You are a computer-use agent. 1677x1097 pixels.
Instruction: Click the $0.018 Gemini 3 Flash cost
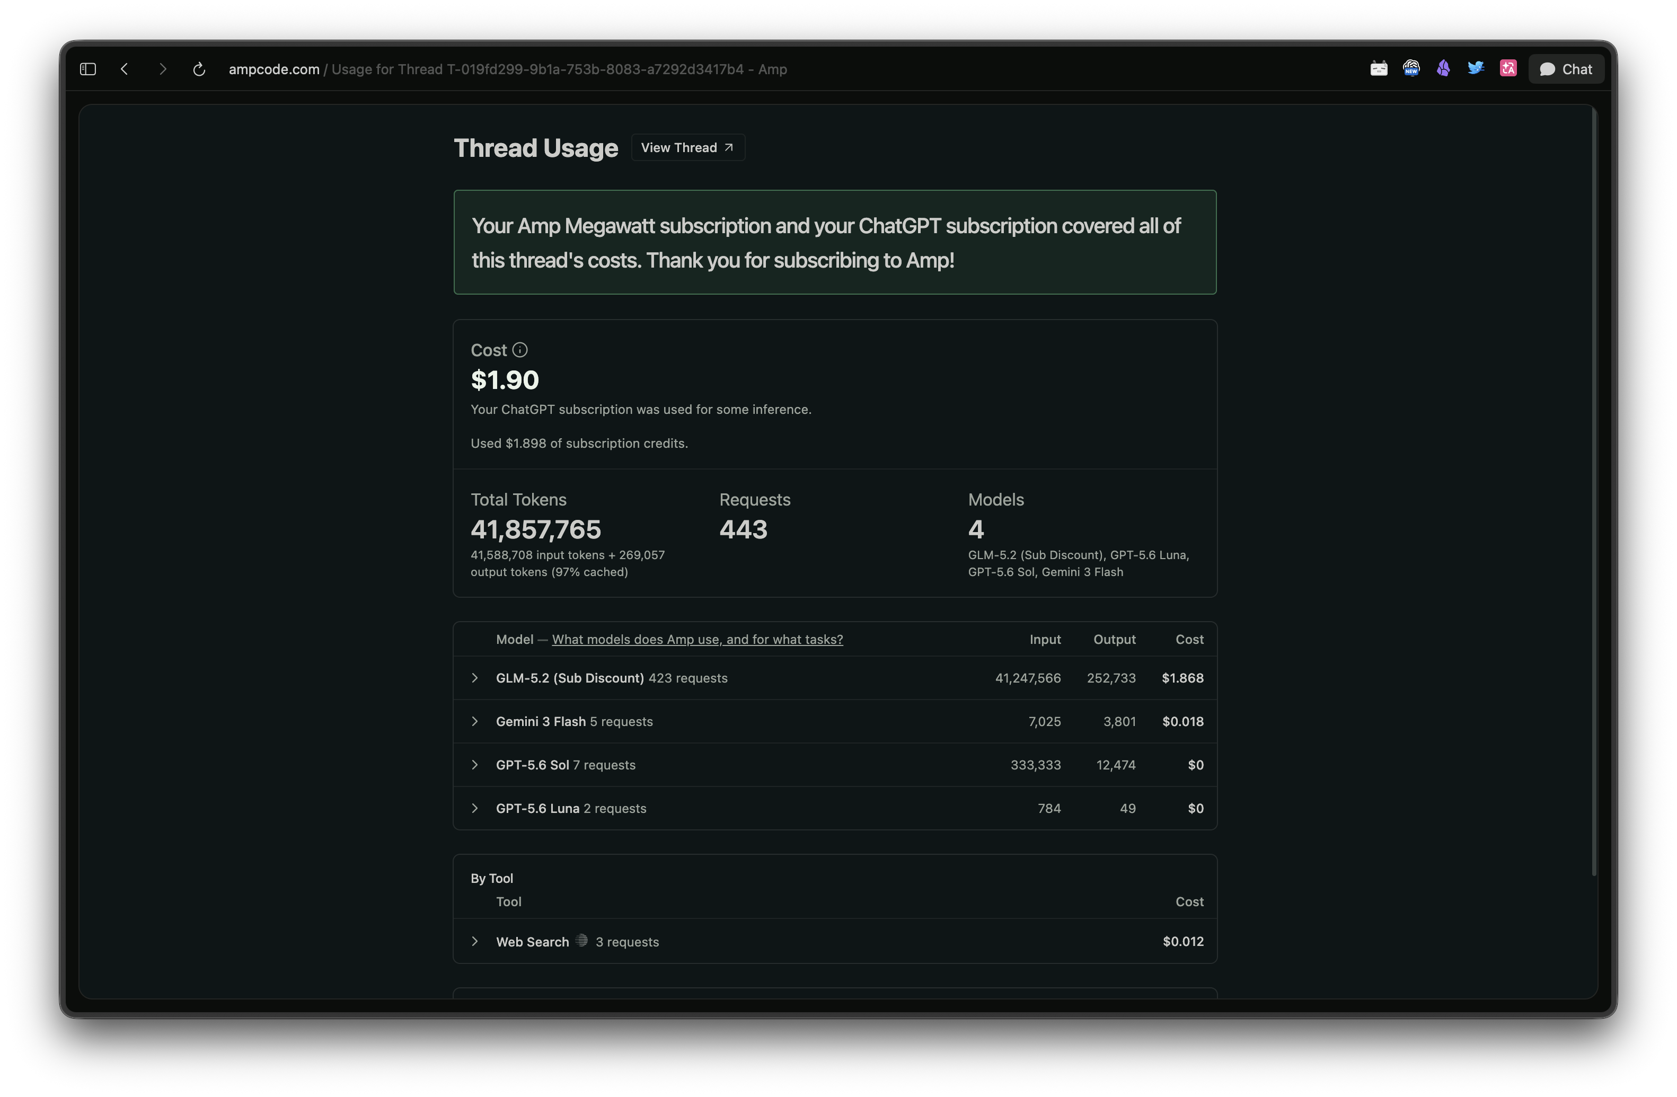[1182, 721]
